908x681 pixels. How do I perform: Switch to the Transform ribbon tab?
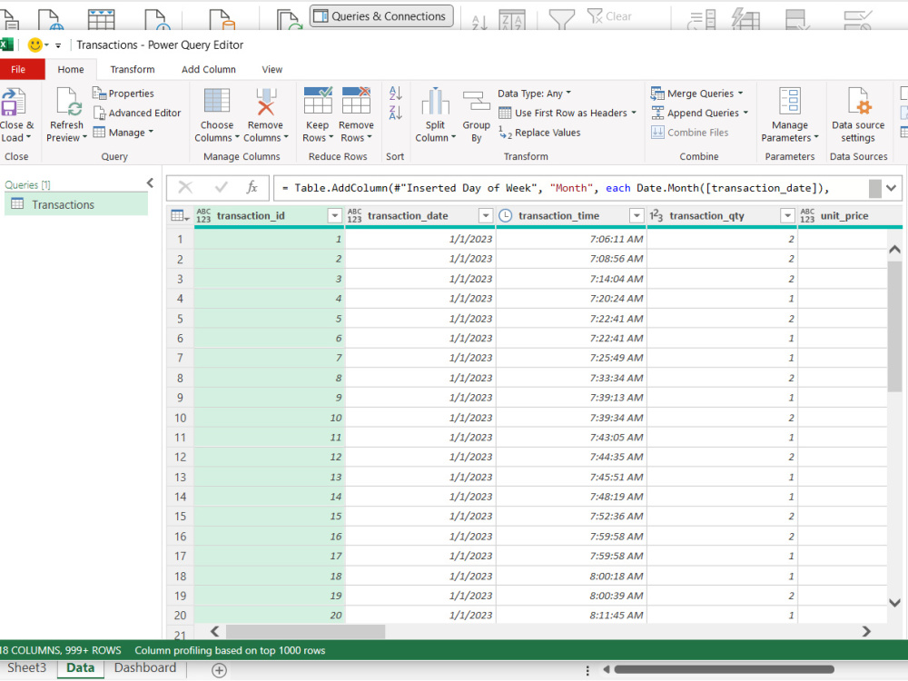click(x=133, y=70)
